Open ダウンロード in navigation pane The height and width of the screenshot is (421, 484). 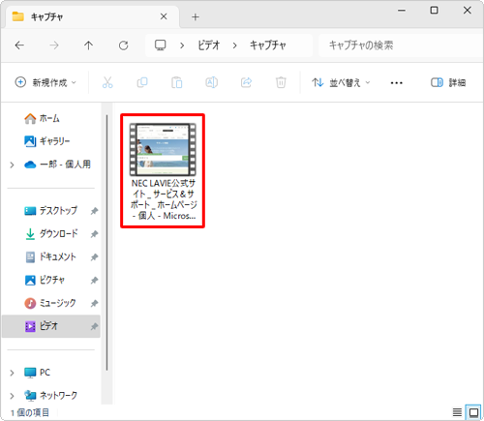pos(51,234)
